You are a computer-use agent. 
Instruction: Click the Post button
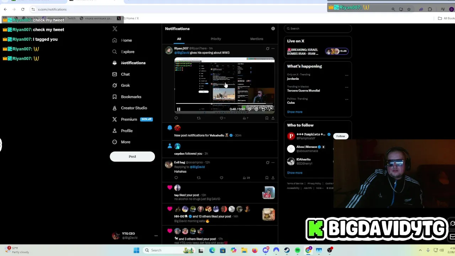tap(132, 156)
